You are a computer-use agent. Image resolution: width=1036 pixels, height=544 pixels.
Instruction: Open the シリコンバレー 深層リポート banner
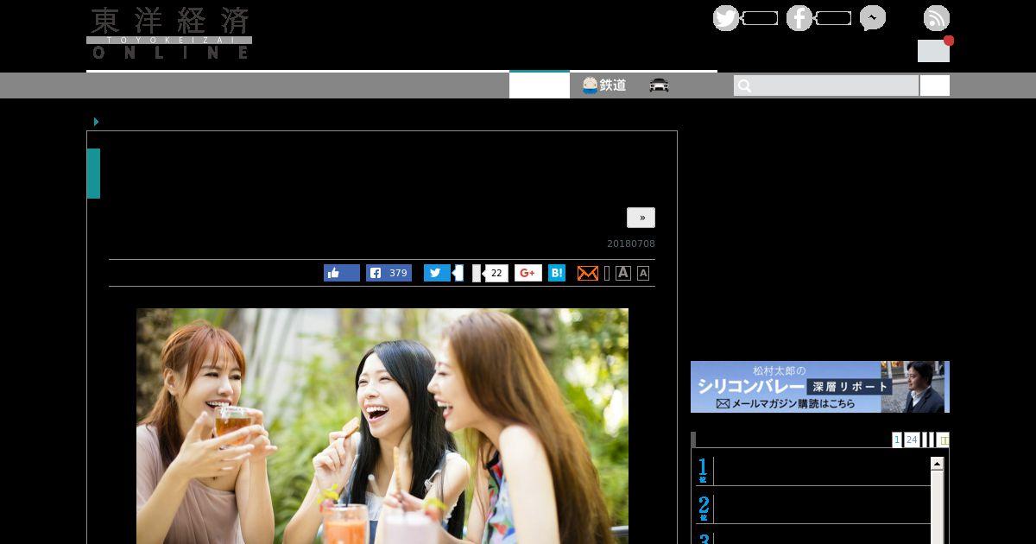[x=820, y=387]
